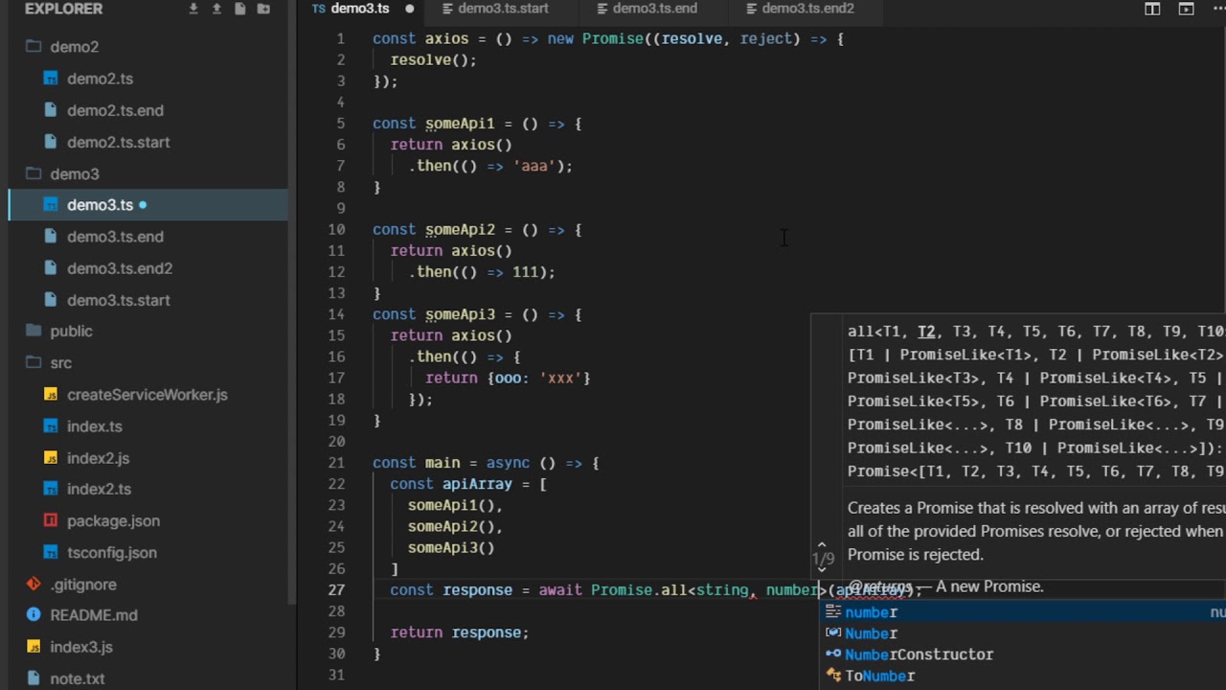Viewport: 1226px width, 690px height.
Task: Click 'someApi3' on code line 14
Action: point(460,314)
